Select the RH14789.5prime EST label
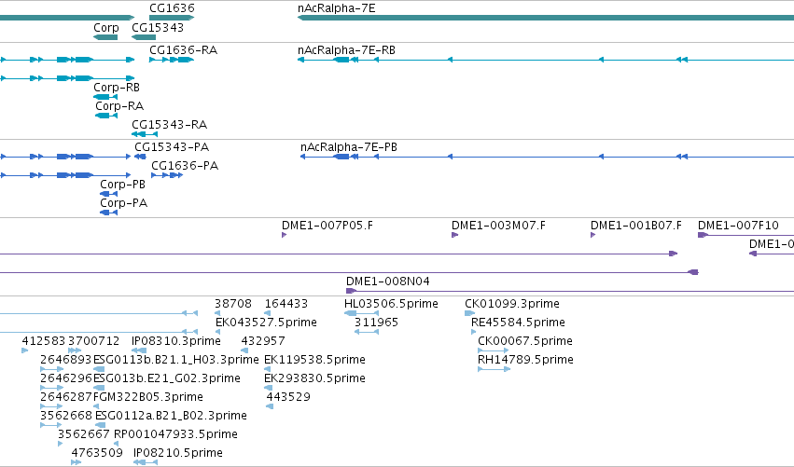 [x=525, y=360]
